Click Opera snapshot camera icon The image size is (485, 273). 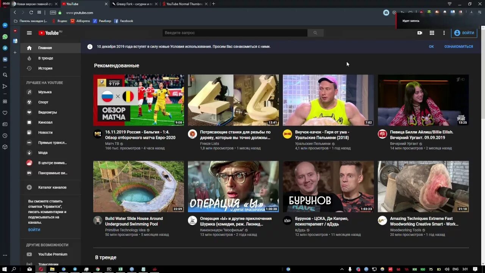[386, 13]
